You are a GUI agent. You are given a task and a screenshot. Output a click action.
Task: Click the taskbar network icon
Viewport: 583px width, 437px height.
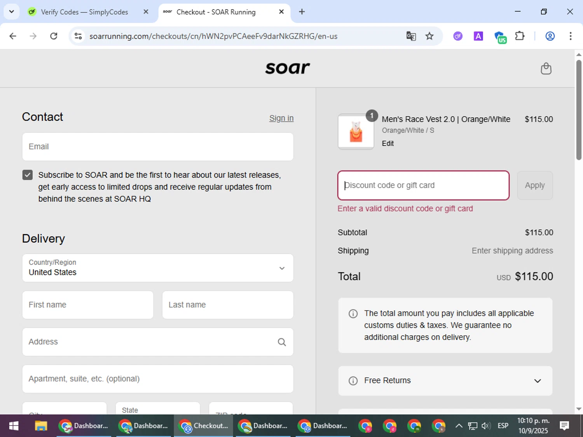472,426
